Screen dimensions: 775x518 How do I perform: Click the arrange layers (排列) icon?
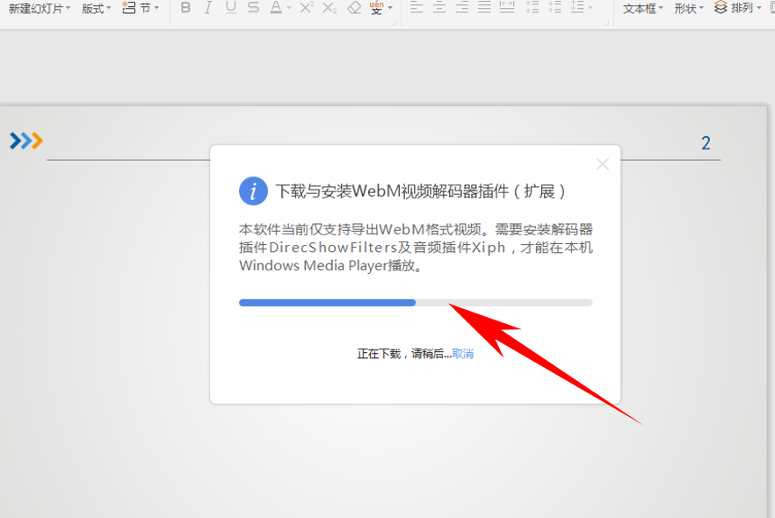pyautogui.click(x=721, y=7)
